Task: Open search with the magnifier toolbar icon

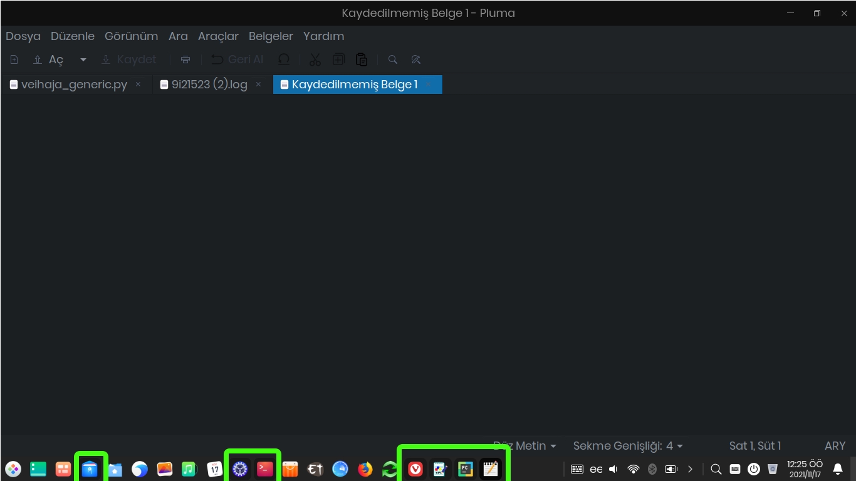Action: coord(393,59)
